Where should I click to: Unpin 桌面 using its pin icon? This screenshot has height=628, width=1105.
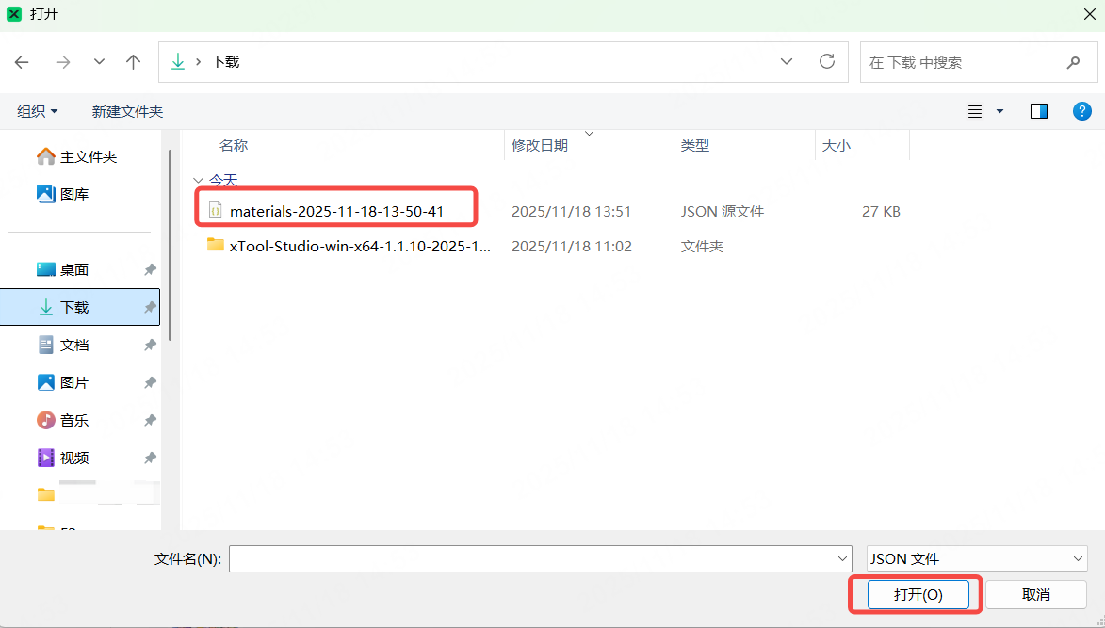150,270
